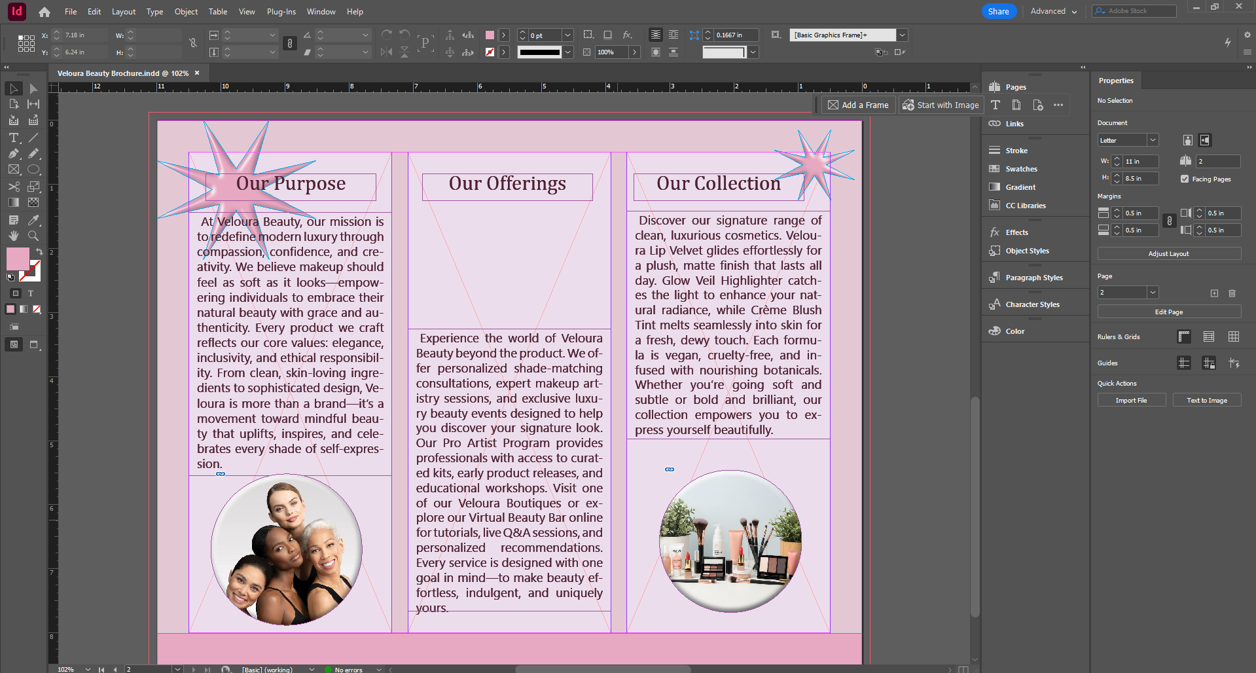1256x673 pixels.
Task: Click the rotate 90° clockwise icon
Action: tap(387, 35)
